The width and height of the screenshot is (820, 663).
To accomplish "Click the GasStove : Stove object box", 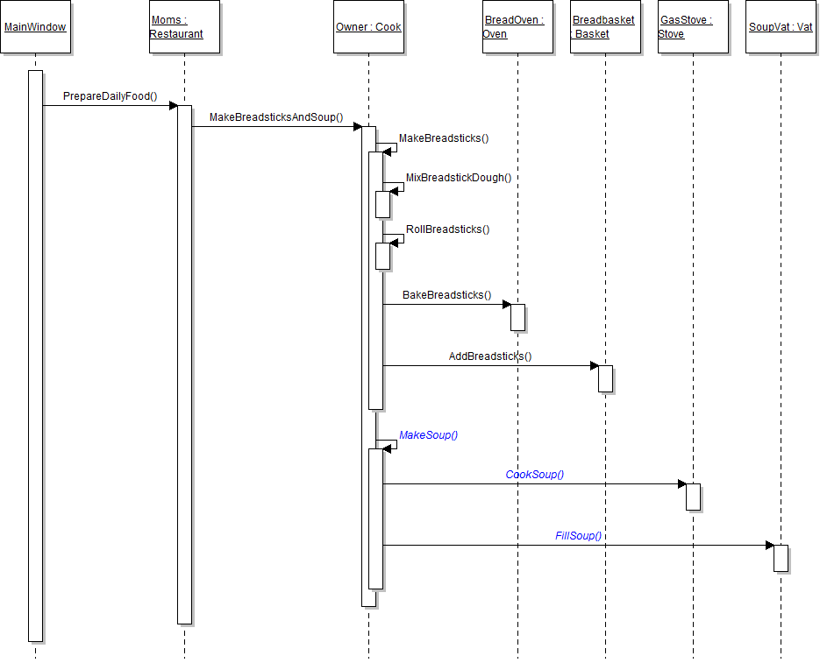I will click(x=693, y=27).
